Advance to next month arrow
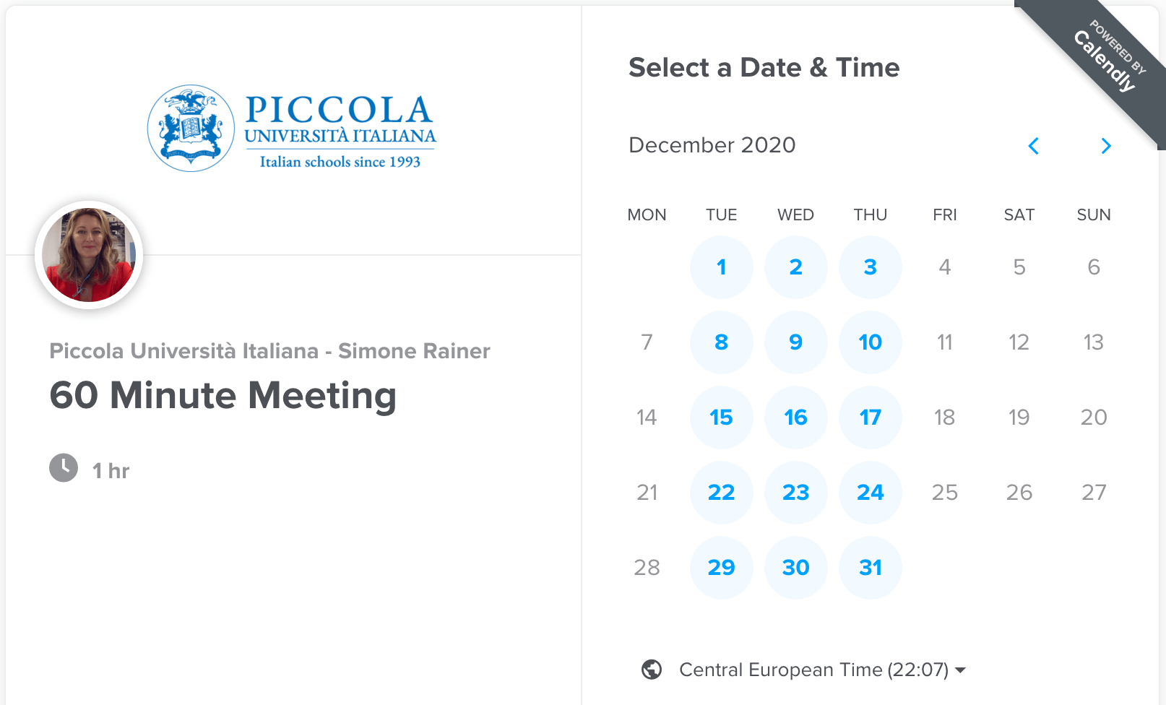Image resolution: width=1166 pixels, height=705 pixels. [1105, 146]
